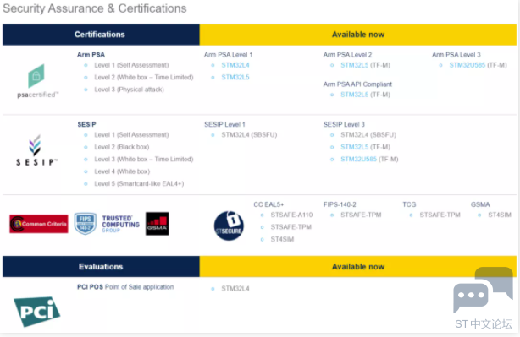Select ST4SIM under CC EAL5+
Viewport: 520px width, 337px height.
click(282, 239)
